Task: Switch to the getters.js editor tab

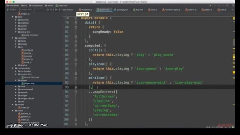Action: (207, 10)
